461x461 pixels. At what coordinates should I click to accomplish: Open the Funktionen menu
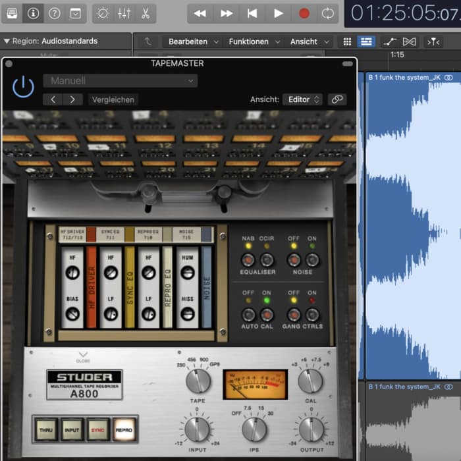pyautogui.click(x=254, y=41)
